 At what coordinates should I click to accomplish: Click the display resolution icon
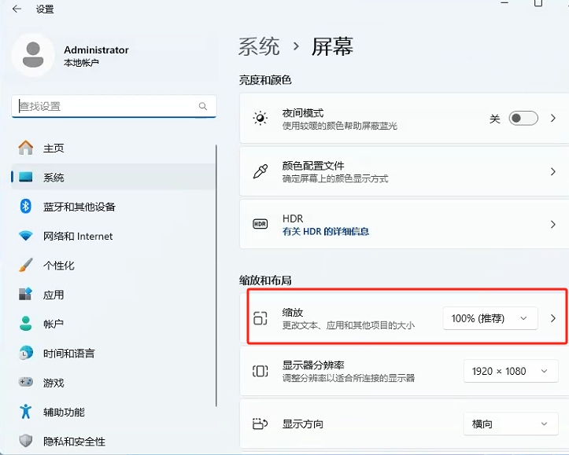[x=260, y=371]
